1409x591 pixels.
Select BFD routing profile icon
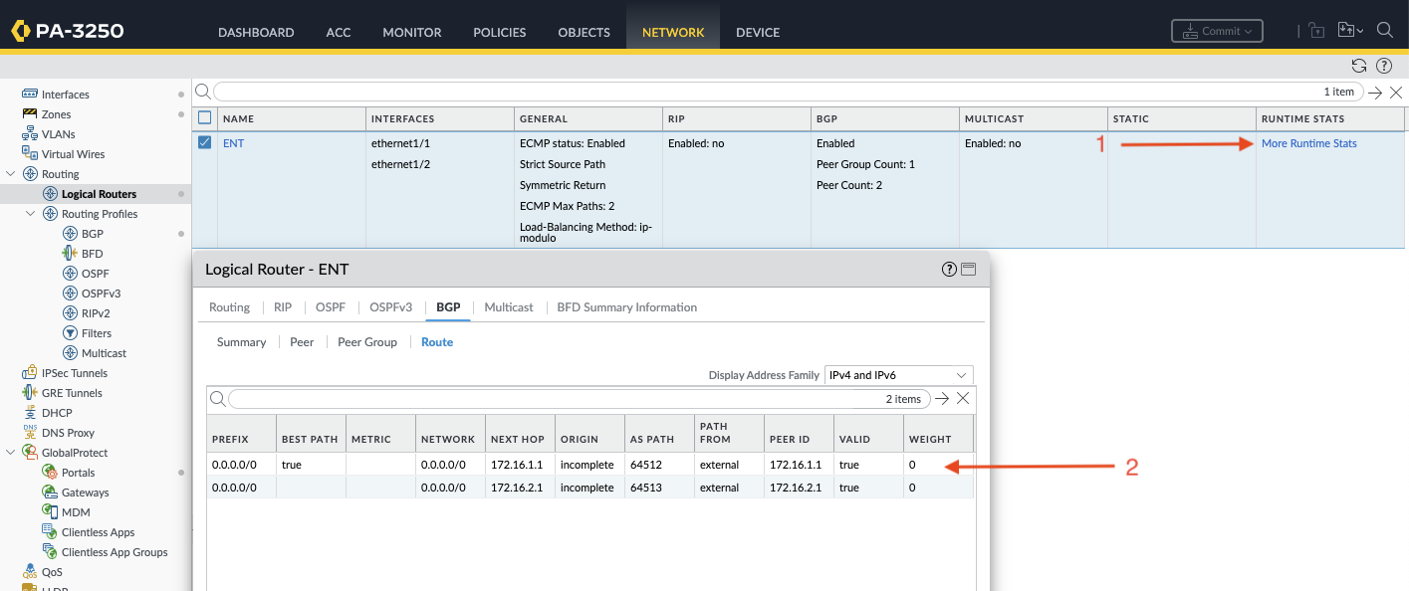[x=70, y=254]
